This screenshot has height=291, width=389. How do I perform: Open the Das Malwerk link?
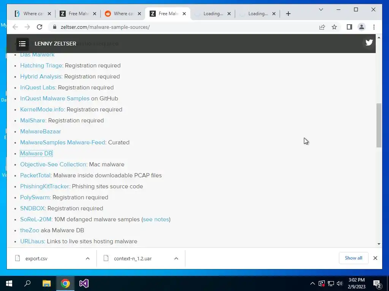point(37,55)
